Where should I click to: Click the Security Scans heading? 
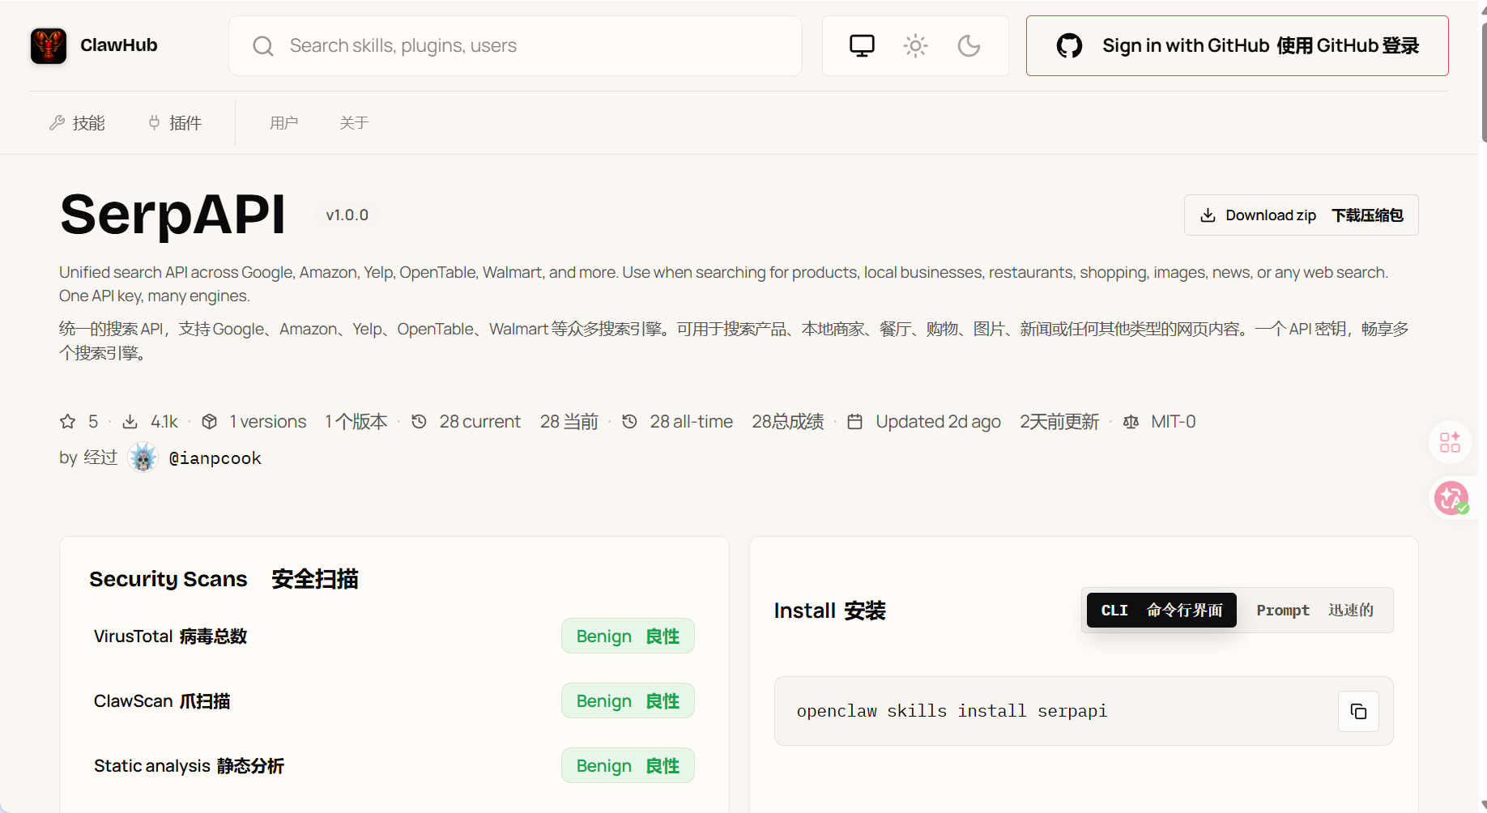click(x=168, y=579)
